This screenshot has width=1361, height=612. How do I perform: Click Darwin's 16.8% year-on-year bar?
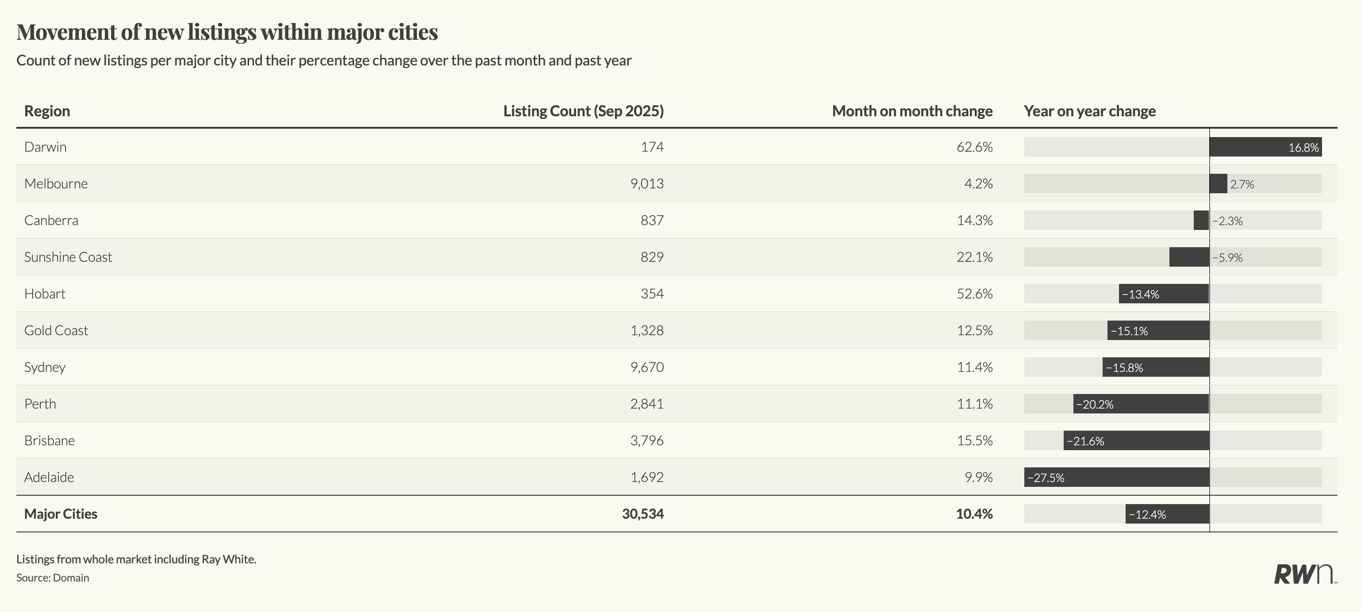click(1265, 147)
